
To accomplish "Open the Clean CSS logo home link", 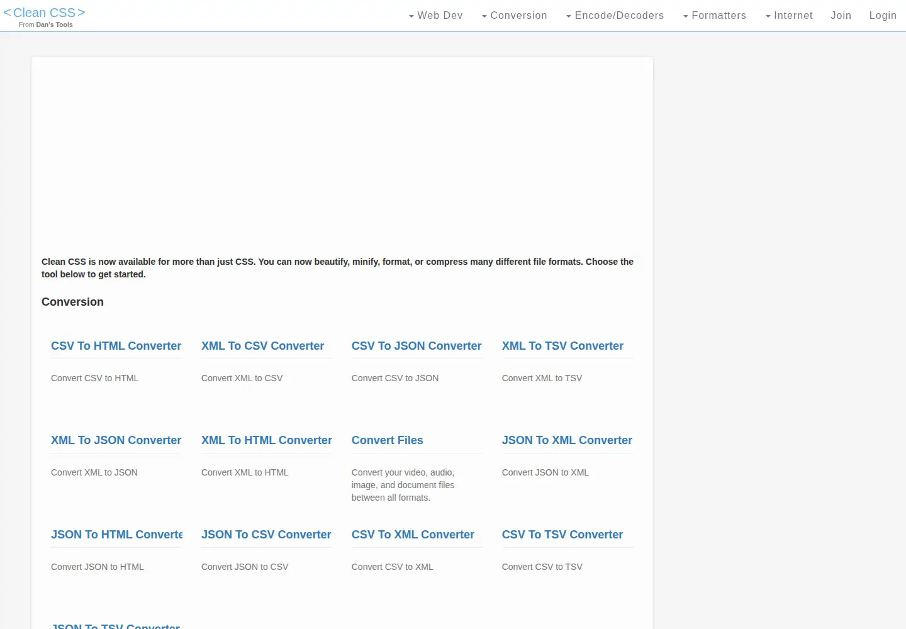I will (x=44, y=13).
